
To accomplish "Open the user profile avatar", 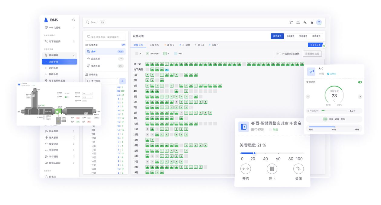I will pos(319,22).
